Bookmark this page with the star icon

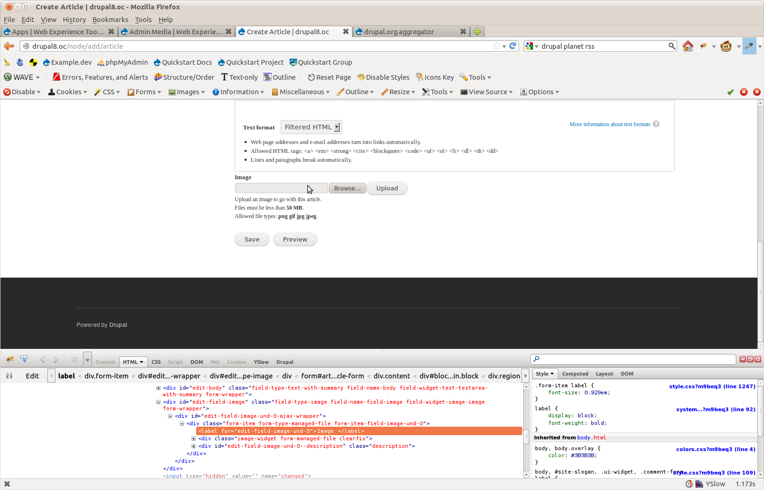[497, 46]
